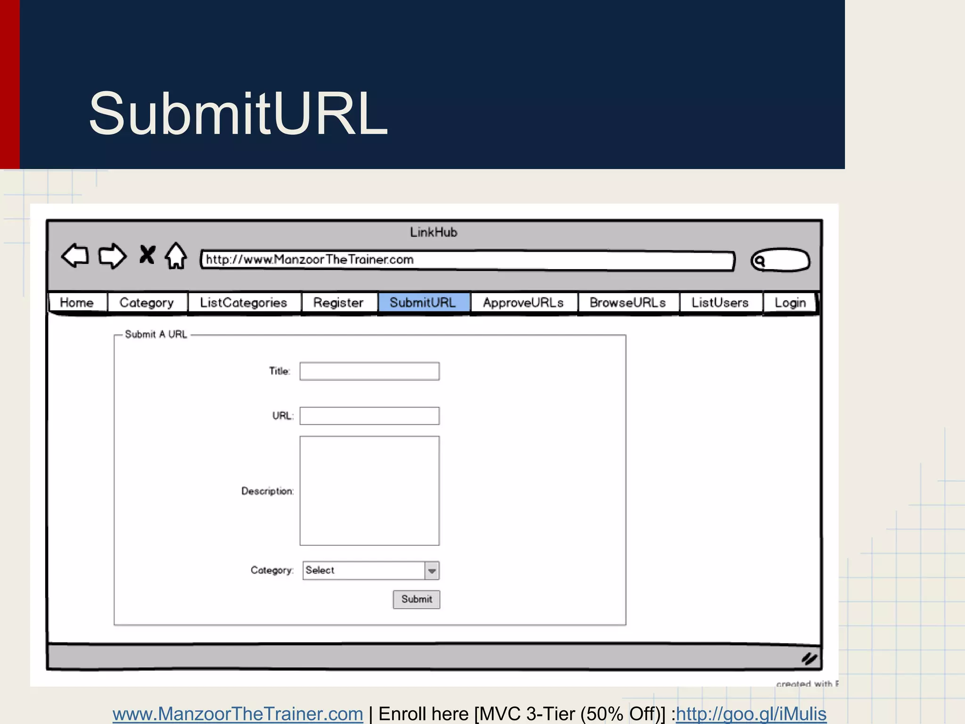Focus the Title input field
965x724 pixels.
point(369,371)
